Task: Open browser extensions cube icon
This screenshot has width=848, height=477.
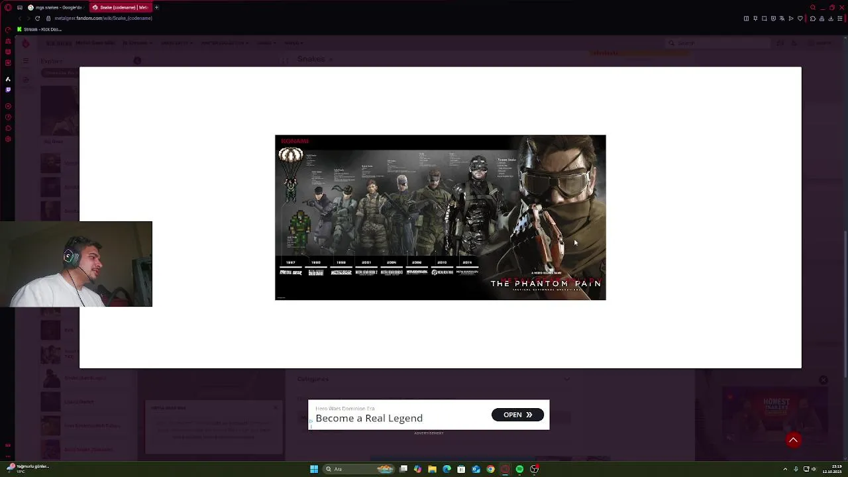Action: pos(813,19)
